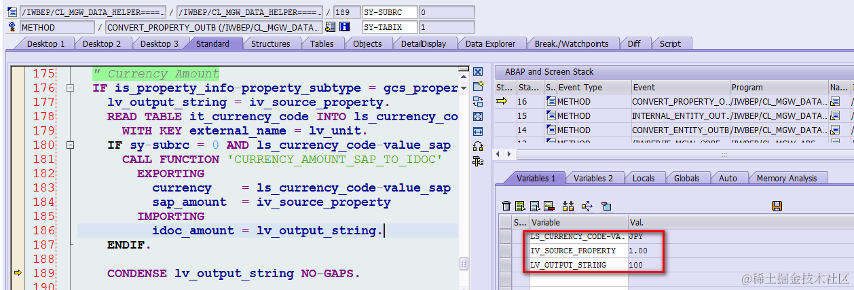Switch to the Locals tab
The image size is (854, 290).
pyautogui.click(x=644, y=178)
